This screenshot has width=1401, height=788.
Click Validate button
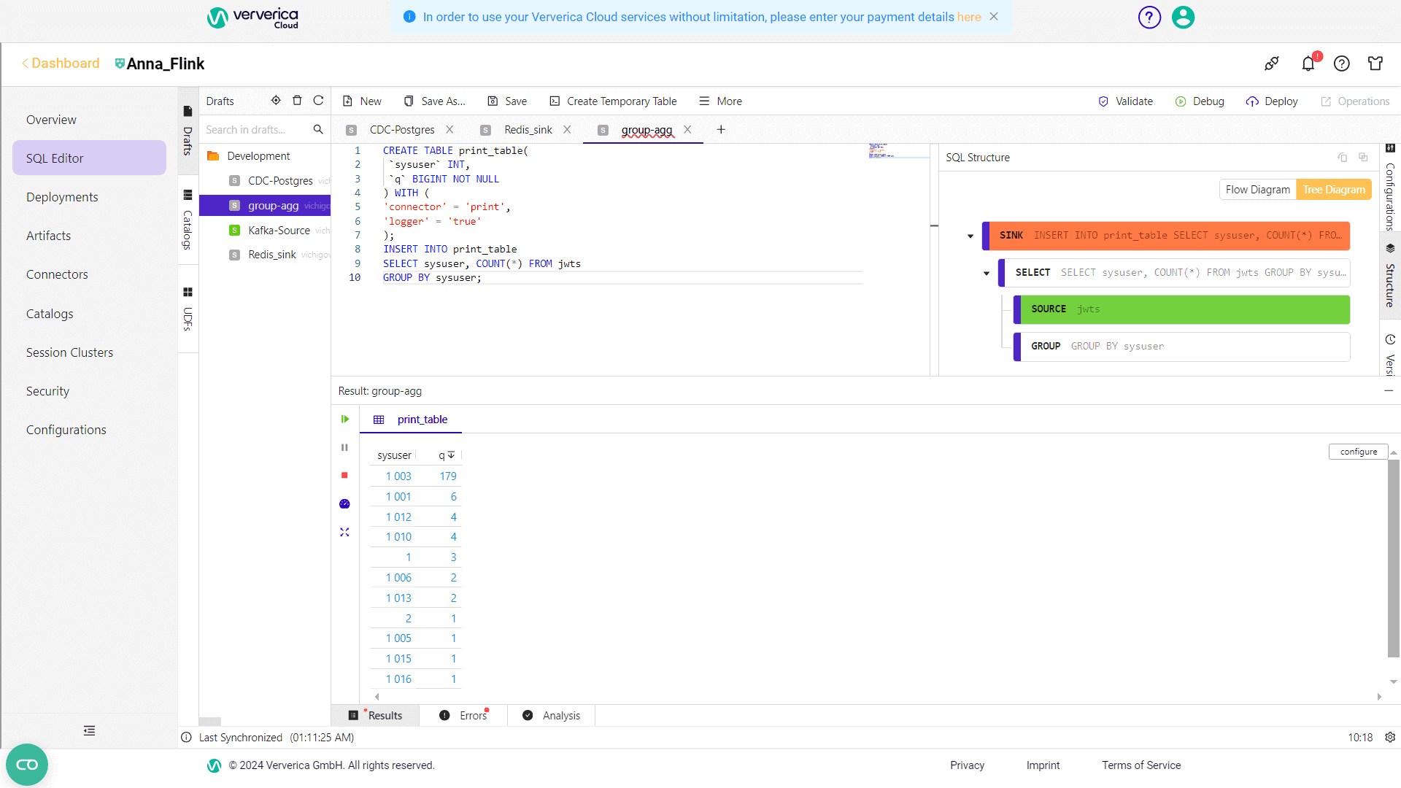click(x=1126, y=101)
